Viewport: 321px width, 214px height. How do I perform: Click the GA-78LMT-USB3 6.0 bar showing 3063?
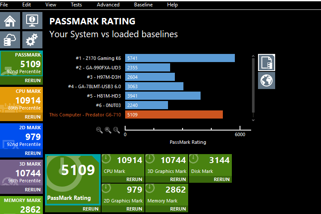pos(154,86)
